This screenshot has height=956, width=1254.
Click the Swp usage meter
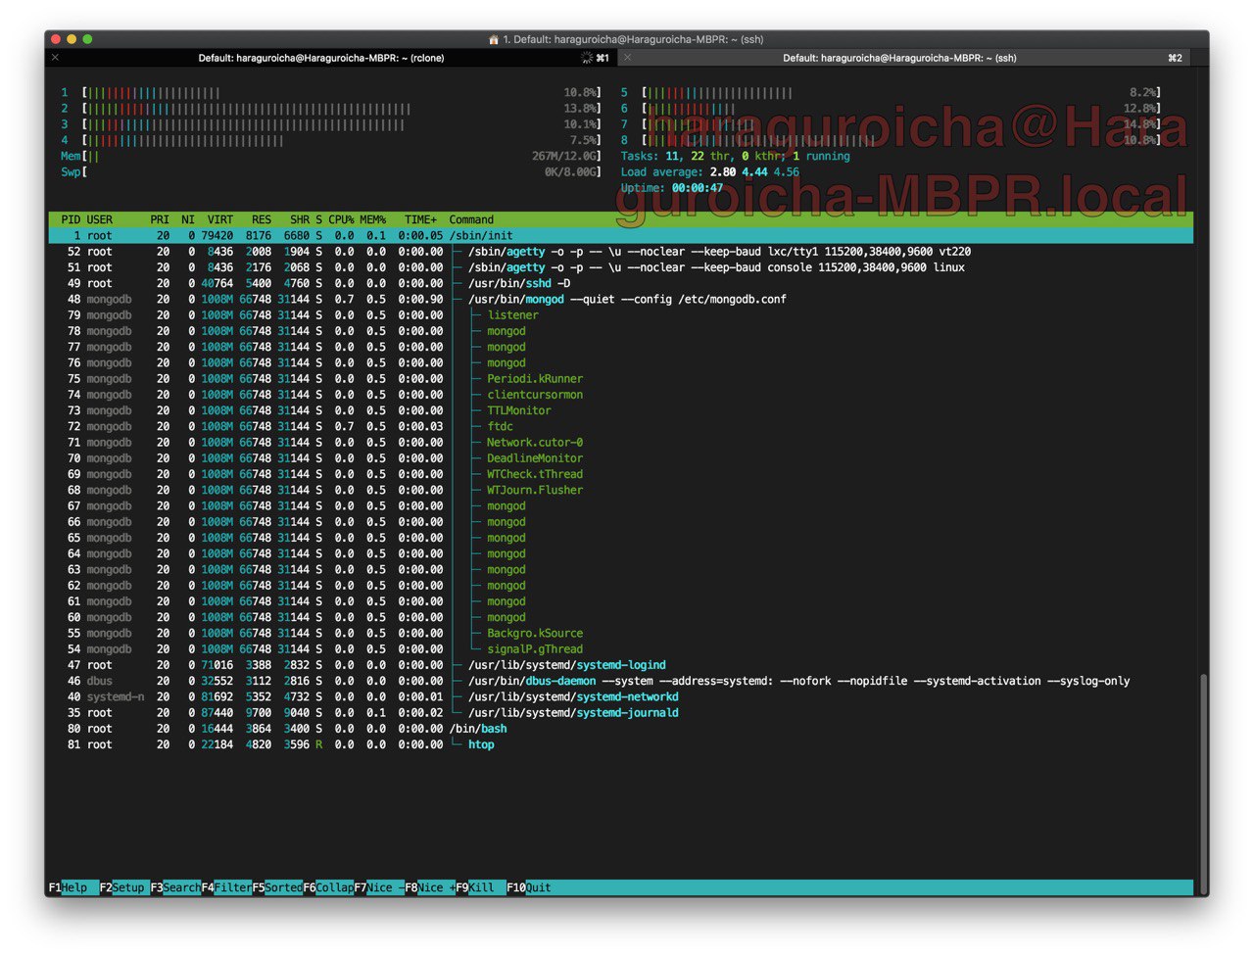(331, 172)
